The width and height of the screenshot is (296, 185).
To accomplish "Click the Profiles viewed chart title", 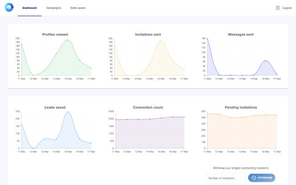I will coord(55,34).
